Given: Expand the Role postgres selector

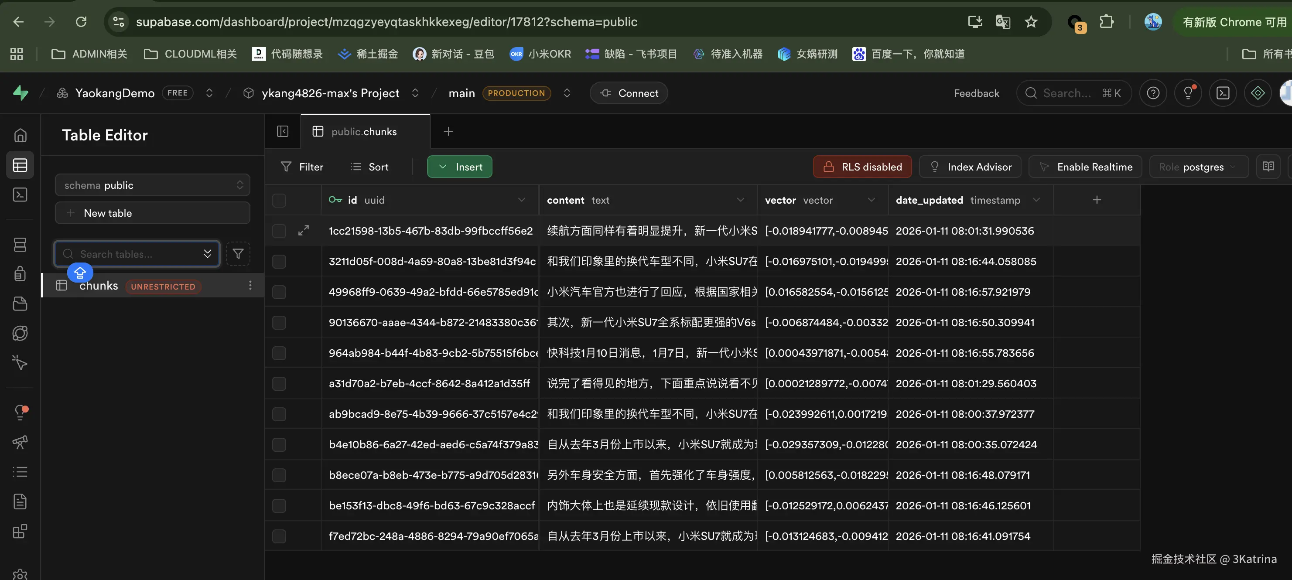Looking at the screenshot, I should coord(1198,167).
